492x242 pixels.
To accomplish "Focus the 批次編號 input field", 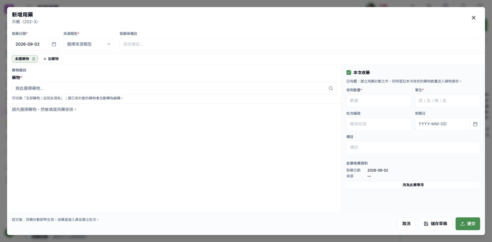I will 379,124.
